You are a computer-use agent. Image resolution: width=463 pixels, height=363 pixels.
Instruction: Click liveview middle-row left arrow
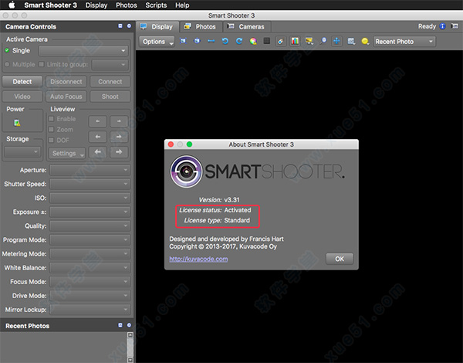(x=98, y=137)
